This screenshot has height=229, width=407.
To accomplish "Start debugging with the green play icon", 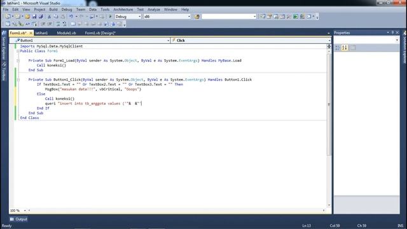I will coord(110,17).
